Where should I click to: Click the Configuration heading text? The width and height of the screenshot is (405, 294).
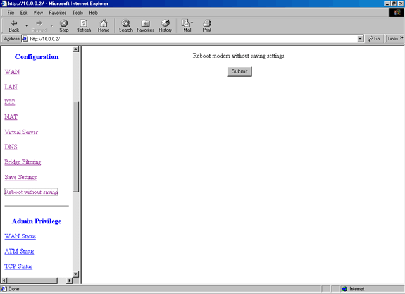37,56
